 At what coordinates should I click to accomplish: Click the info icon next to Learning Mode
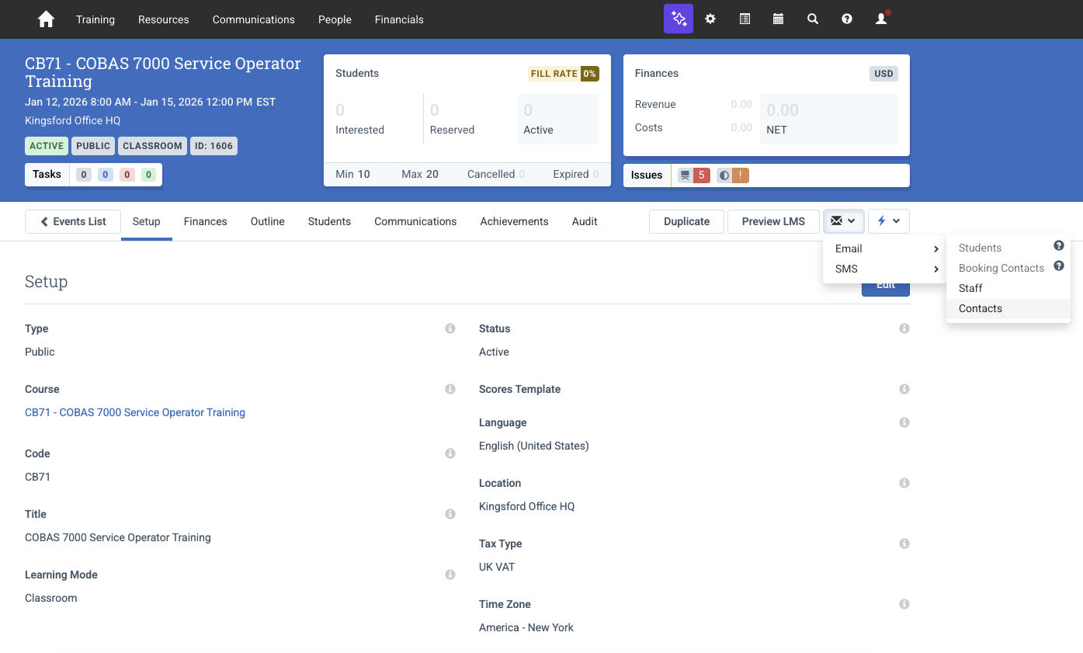click(450, 575)
